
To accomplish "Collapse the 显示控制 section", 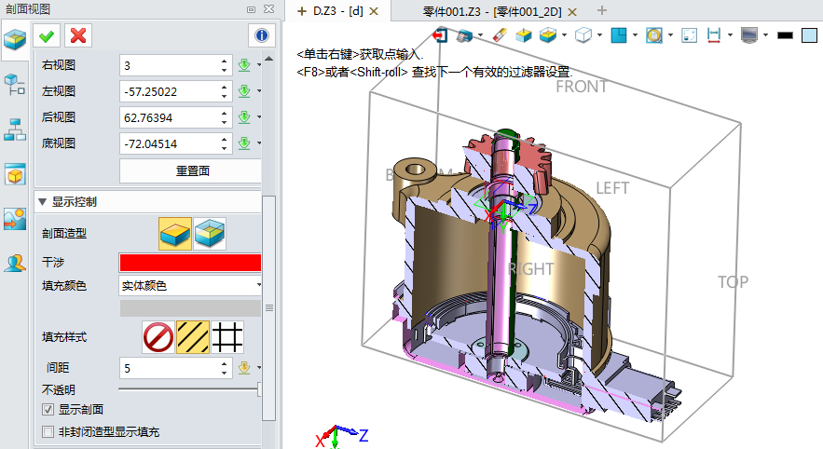I will point(42,201).
